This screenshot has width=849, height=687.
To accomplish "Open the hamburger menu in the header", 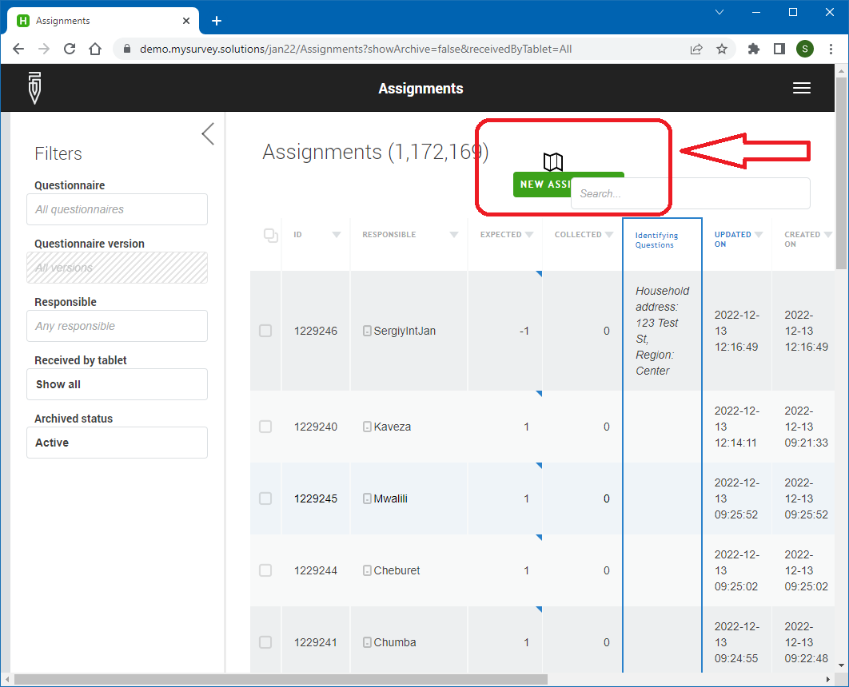I will point(801,88).
